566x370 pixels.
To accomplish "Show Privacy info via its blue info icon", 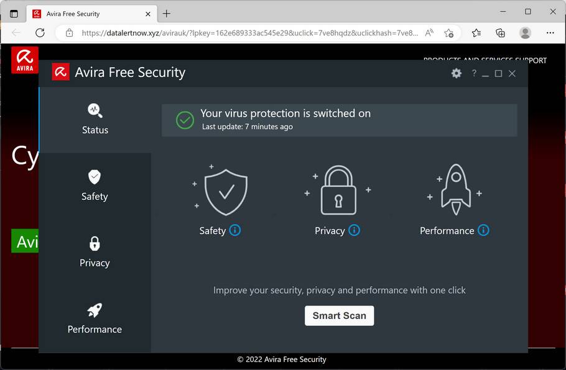I will click(354, 230).
